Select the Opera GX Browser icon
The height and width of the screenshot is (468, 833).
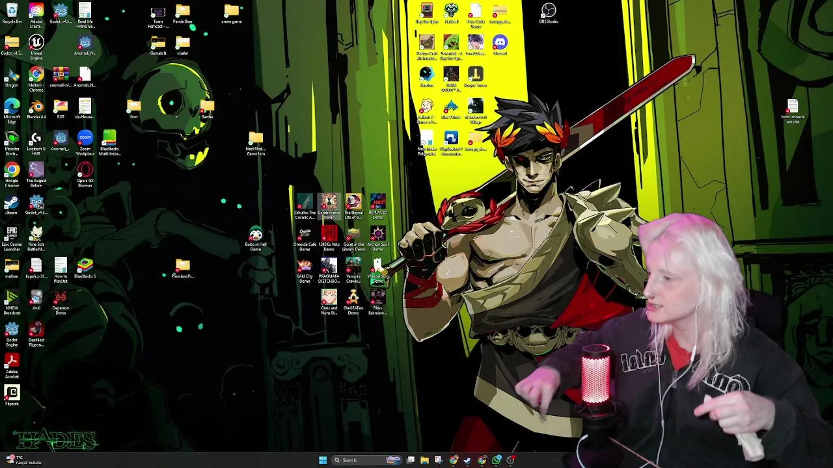(85, 175)
